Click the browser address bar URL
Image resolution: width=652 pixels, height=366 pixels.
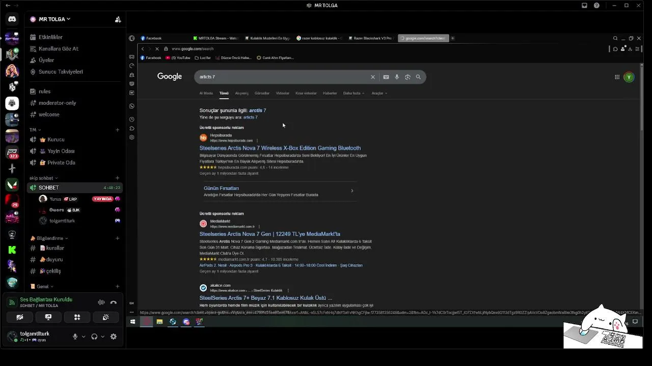pos(193,49)
